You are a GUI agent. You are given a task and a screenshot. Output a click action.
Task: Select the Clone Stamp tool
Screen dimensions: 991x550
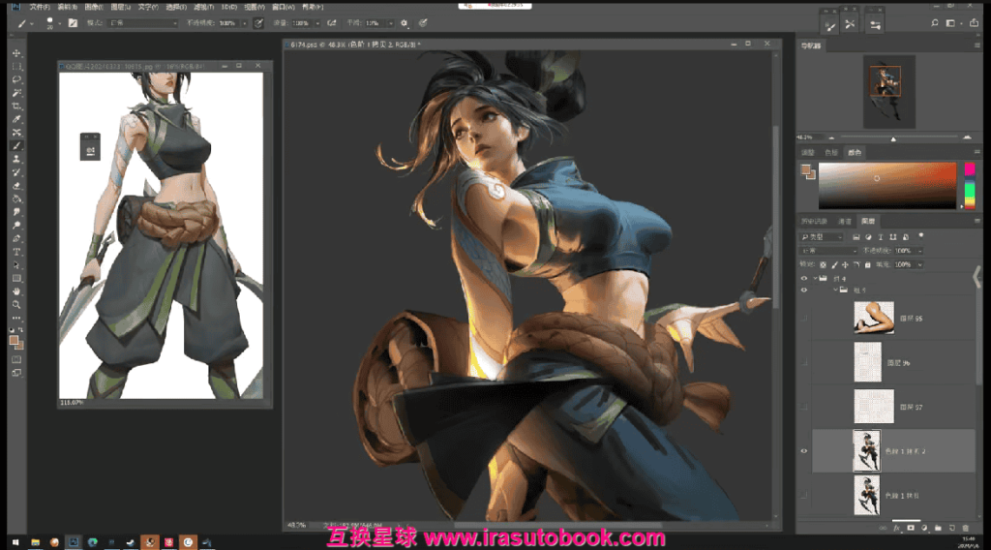pyautogui.click(x=17, y=160)
